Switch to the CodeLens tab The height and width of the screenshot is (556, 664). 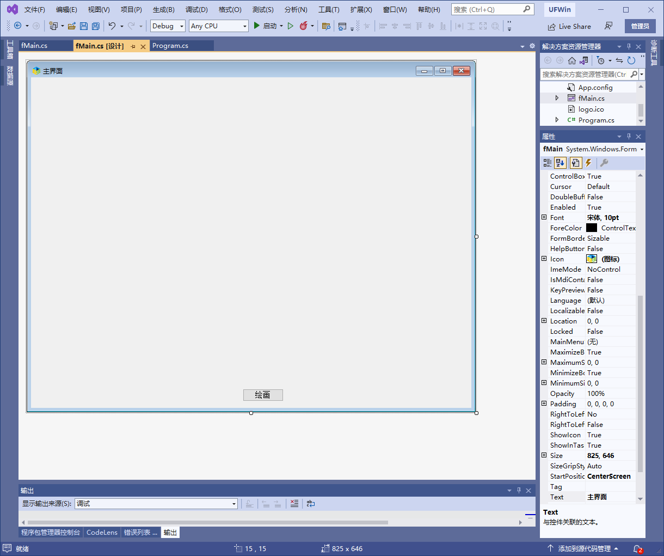[x=102, y=533]
